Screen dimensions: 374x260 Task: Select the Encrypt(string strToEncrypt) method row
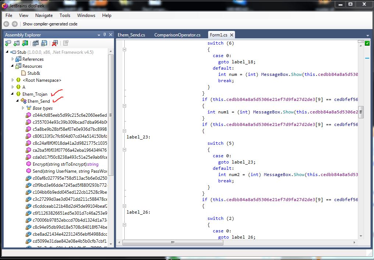[65, 164]
